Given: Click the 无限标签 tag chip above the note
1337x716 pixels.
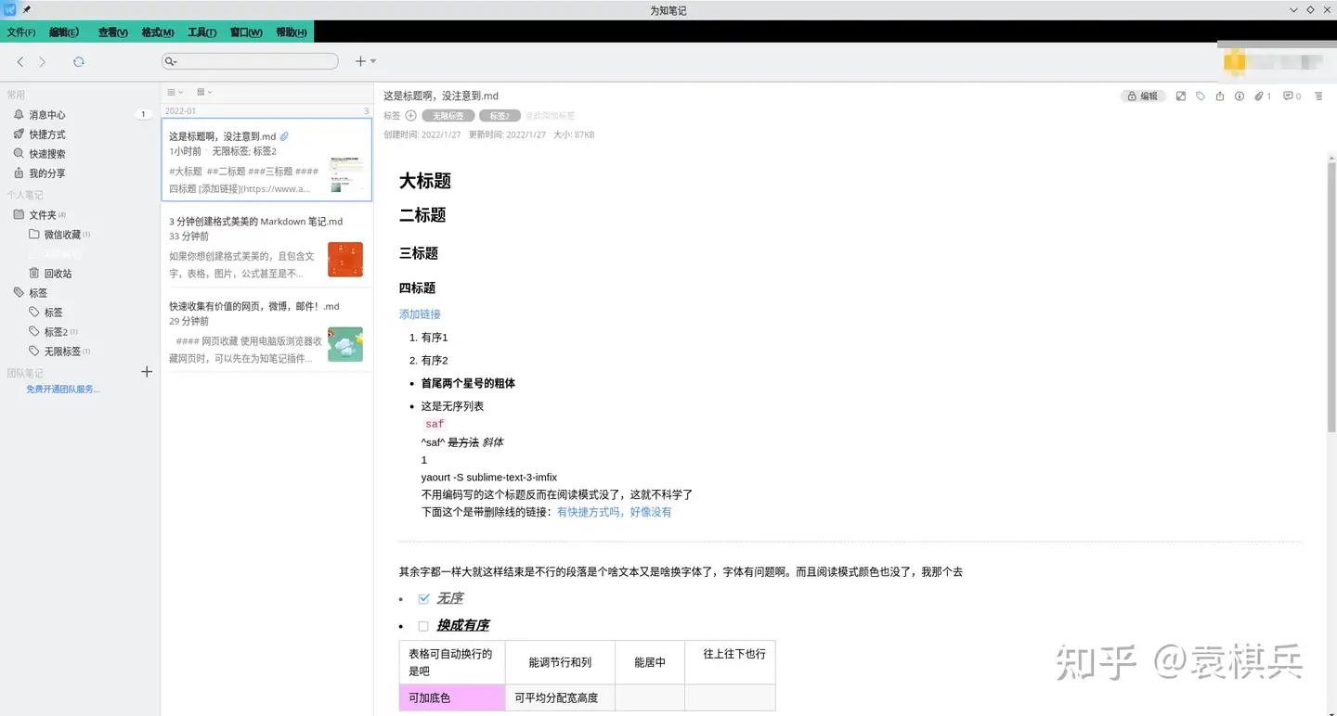Looking at the screenshot, I should [x=448, y=116].
